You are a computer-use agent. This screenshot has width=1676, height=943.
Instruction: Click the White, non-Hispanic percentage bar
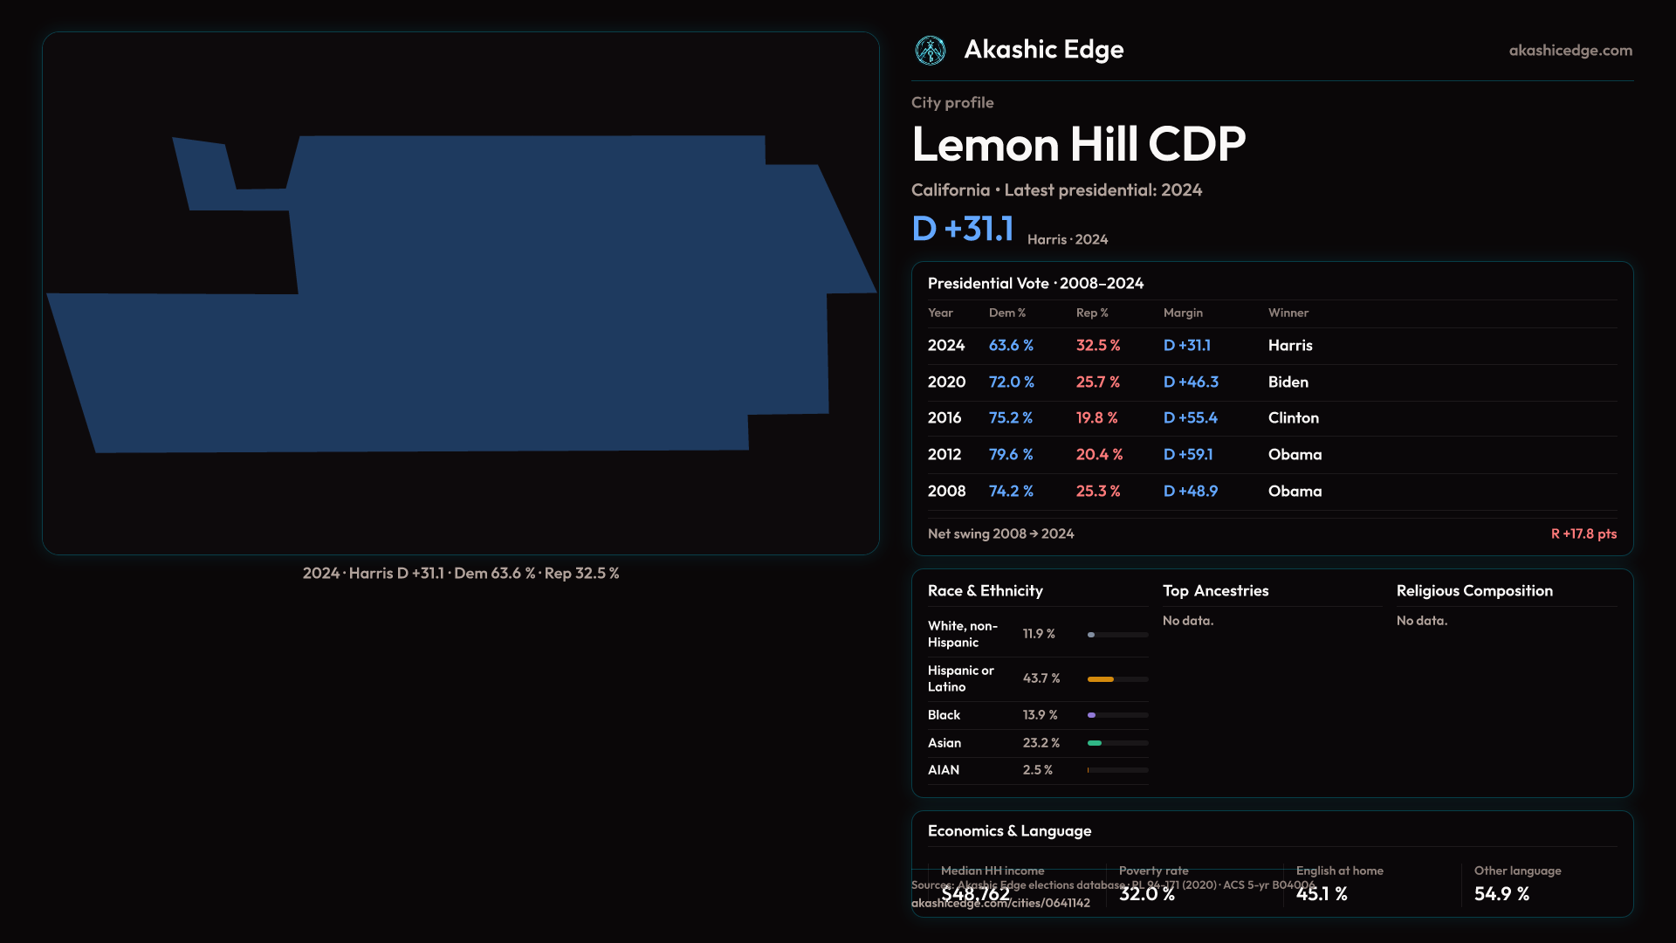click(x=1092, y=635)
